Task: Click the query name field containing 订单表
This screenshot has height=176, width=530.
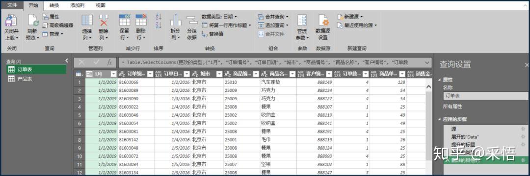Action: tap(486, 96)
